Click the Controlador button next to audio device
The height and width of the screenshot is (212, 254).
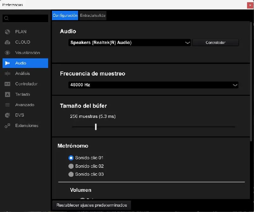(215, 43)
